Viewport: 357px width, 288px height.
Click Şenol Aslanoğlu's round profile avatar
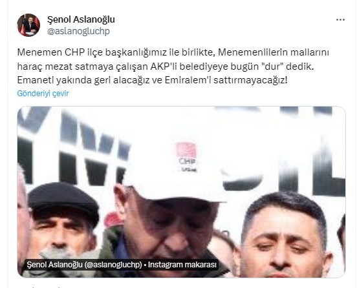(28, 25)
